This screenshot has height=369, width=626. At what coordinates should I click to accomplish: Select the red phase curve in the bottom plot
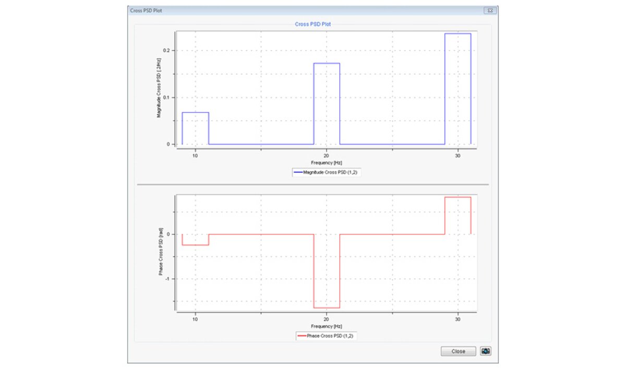[x=261, y=234]
